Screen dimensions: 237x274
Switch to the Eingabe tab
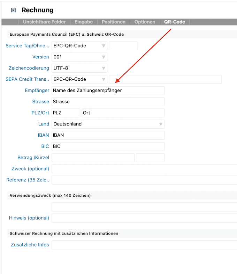(84, 22)
